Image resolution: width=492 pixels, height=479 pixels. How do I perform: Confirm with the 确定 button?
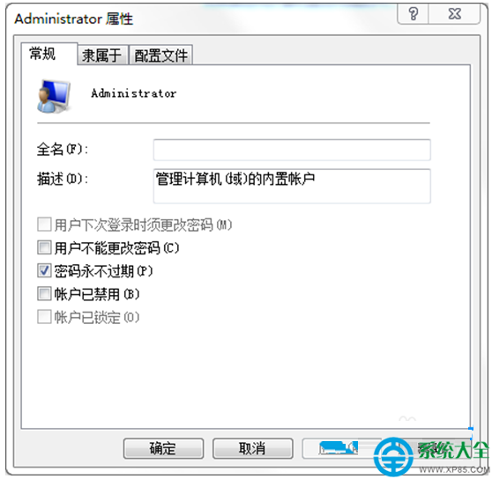(x=163, y=448)
